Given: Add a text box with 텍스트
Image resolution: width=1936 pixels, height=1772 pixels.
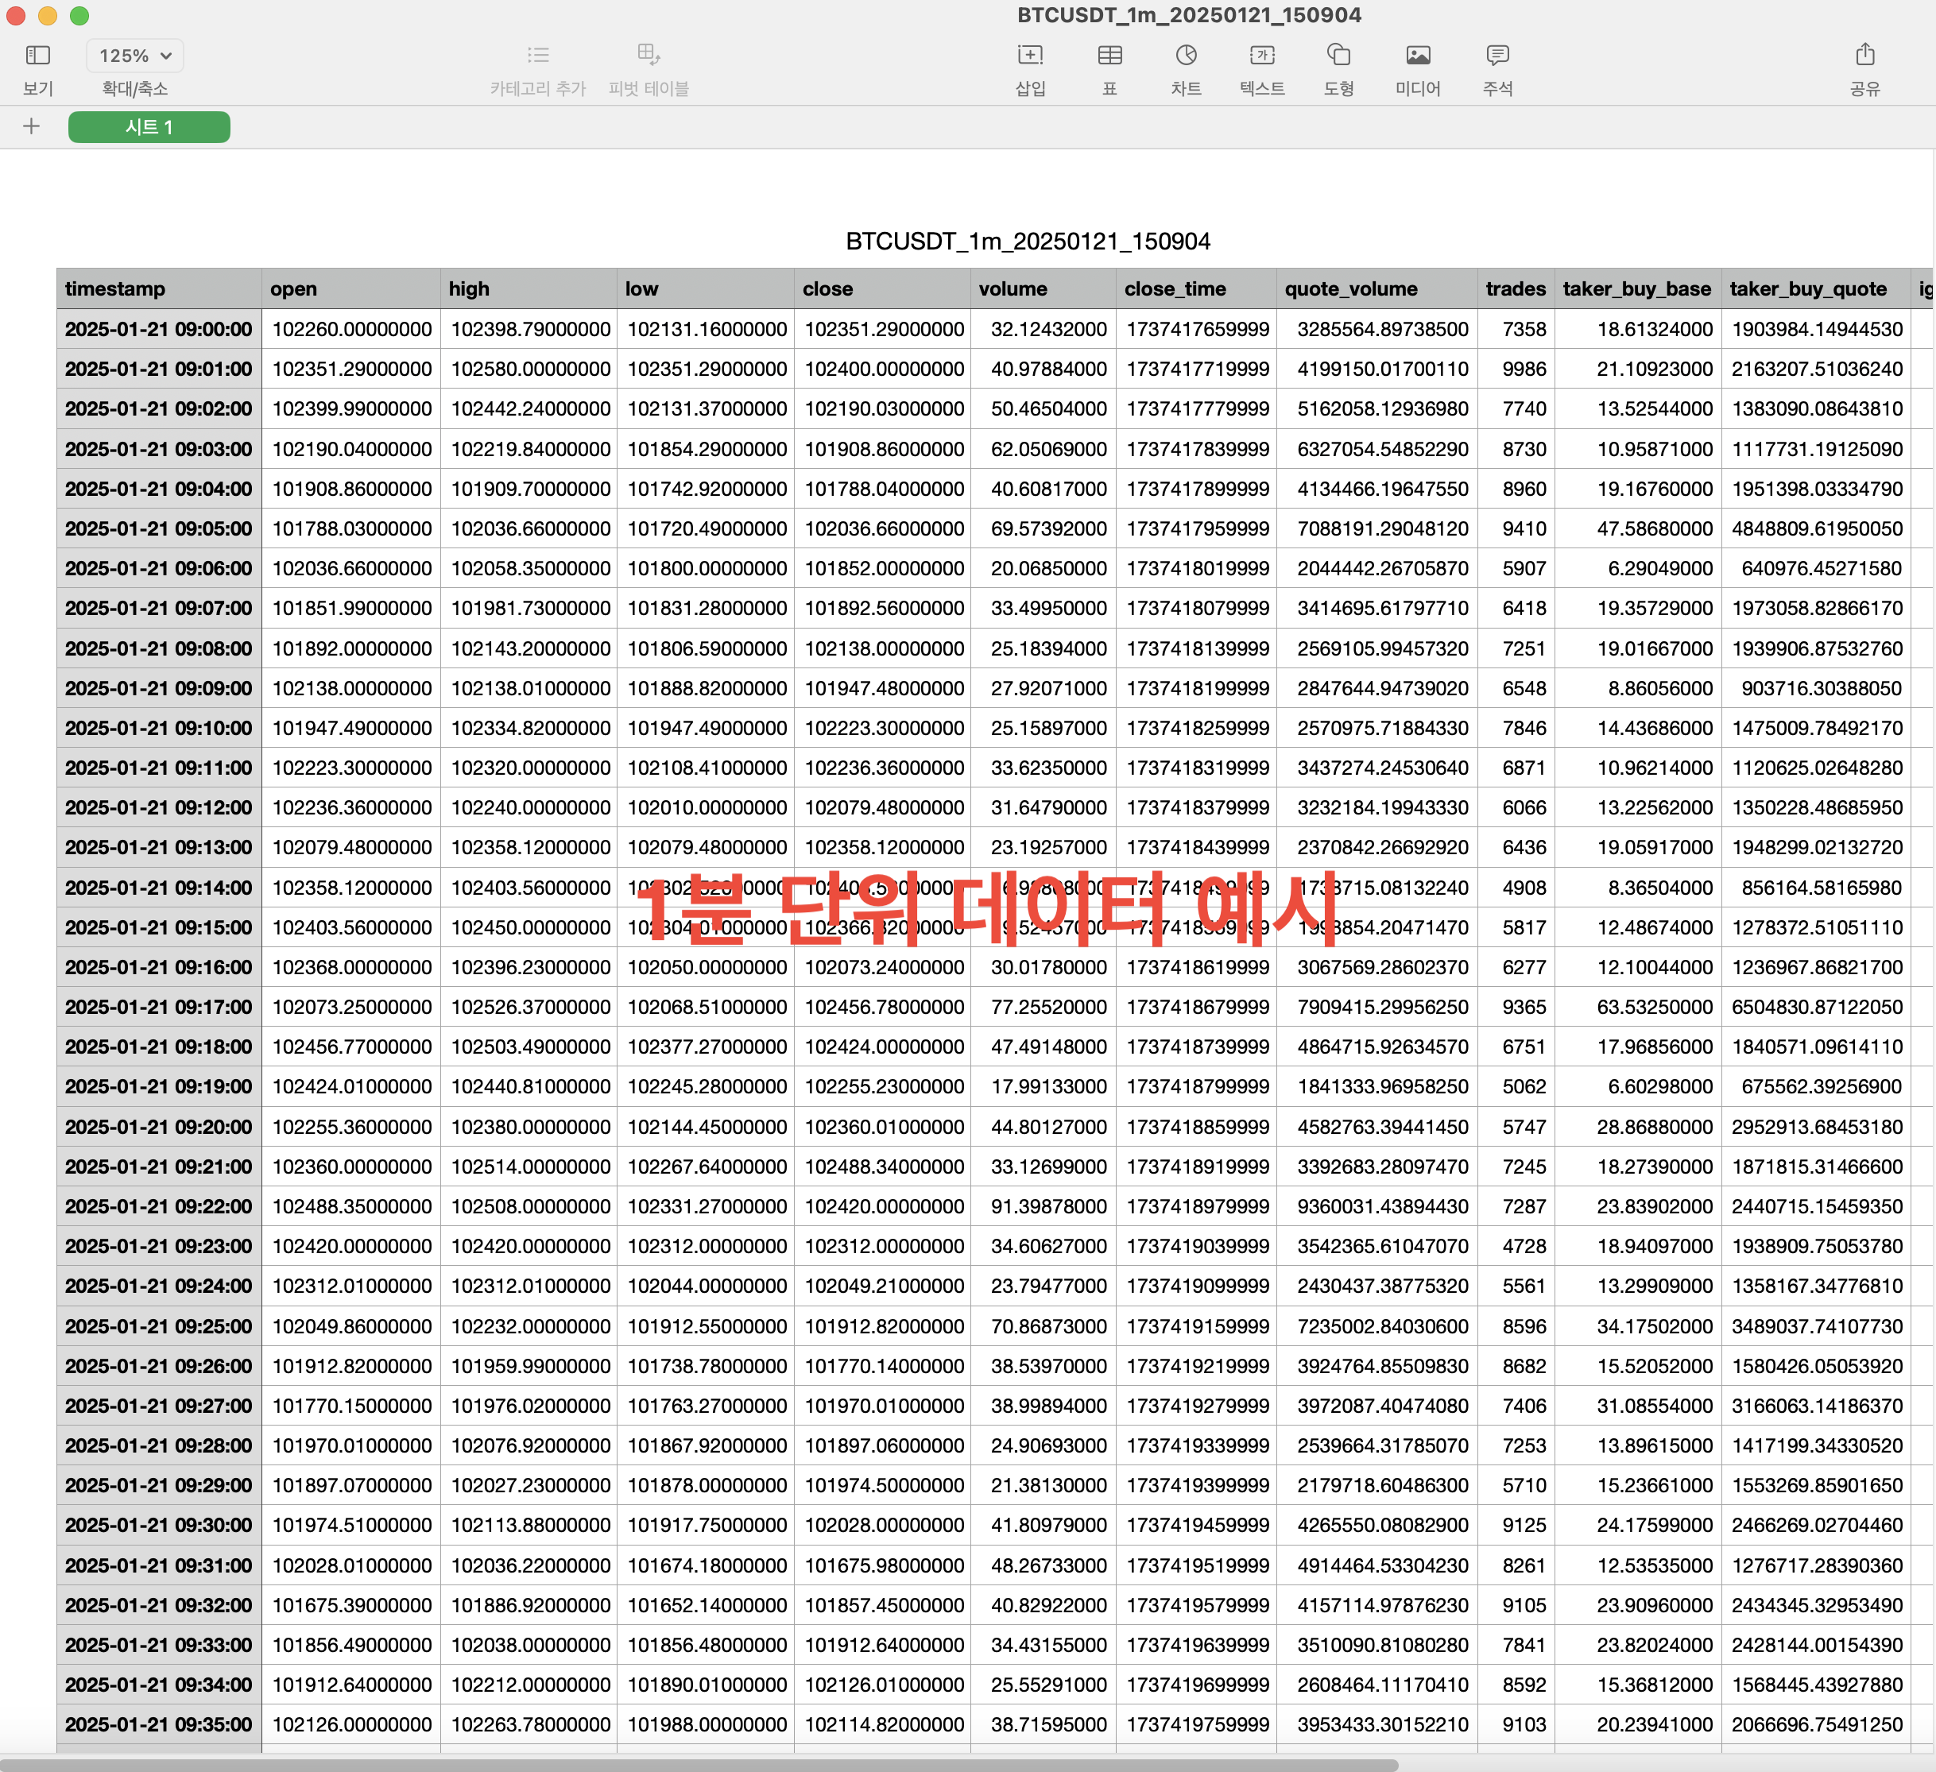Looking at the screenshot, I should coord(1262,56).
